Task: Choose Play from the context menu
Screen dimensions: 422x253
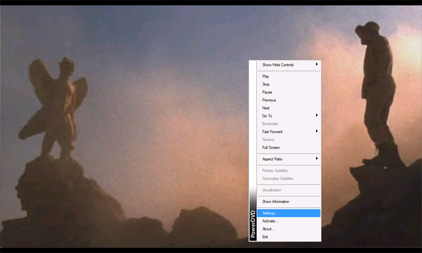Action: point(289,76)
